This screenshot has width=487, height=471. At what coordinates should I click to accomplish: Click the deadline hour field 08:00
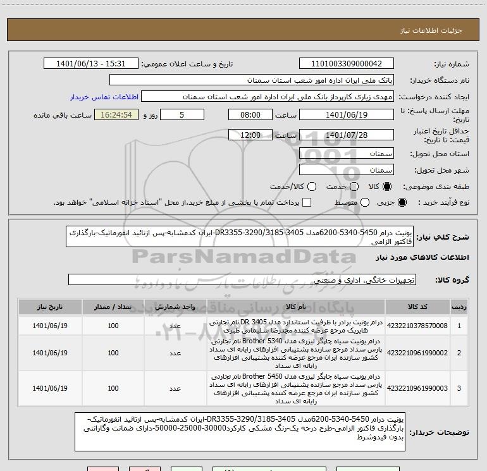(x=250, y=114)
